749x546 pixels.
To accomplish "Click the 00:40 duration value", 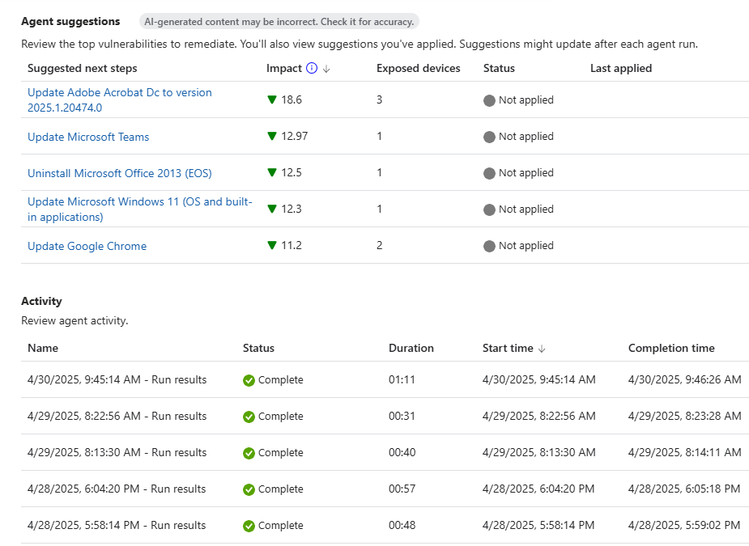I will tap(402, 452).
